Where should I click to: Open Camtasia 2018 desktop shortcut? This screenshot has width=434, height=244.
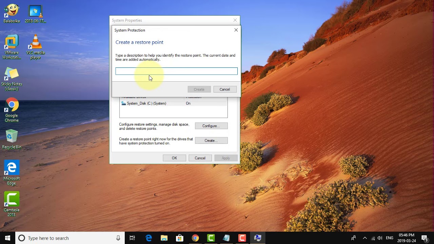[12, 204]
